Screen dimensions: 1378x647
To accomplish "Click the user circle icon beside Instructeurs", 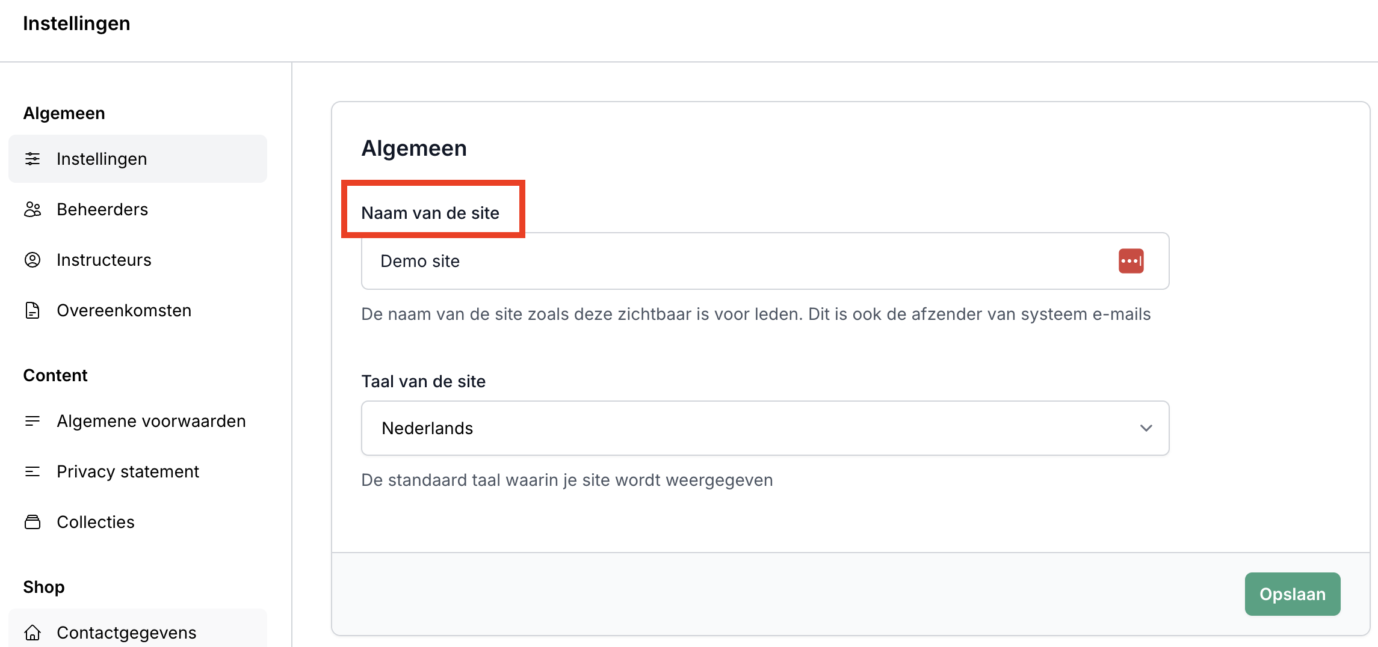I will 32,260.
